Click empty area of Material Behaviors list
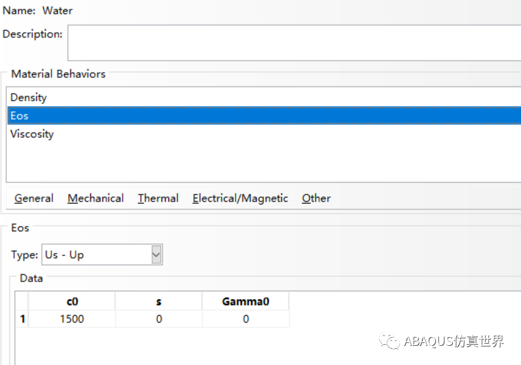 pyautogui.click(x=264, y=163)
